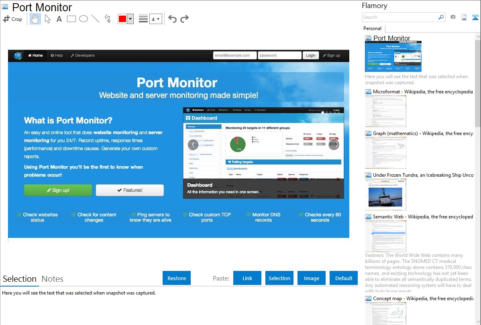Screen dimensions: 481x325
Task: Click the Paste Selection button
Action: (279, 278)
